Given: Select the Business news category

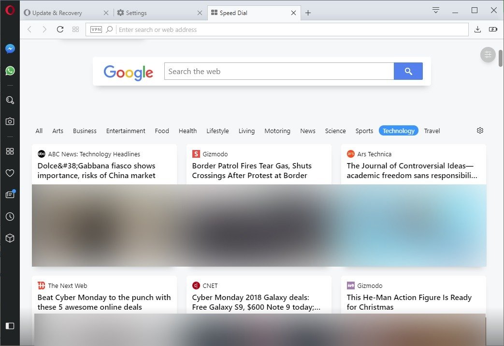Looking at the screenshot, I should [85, 131].
